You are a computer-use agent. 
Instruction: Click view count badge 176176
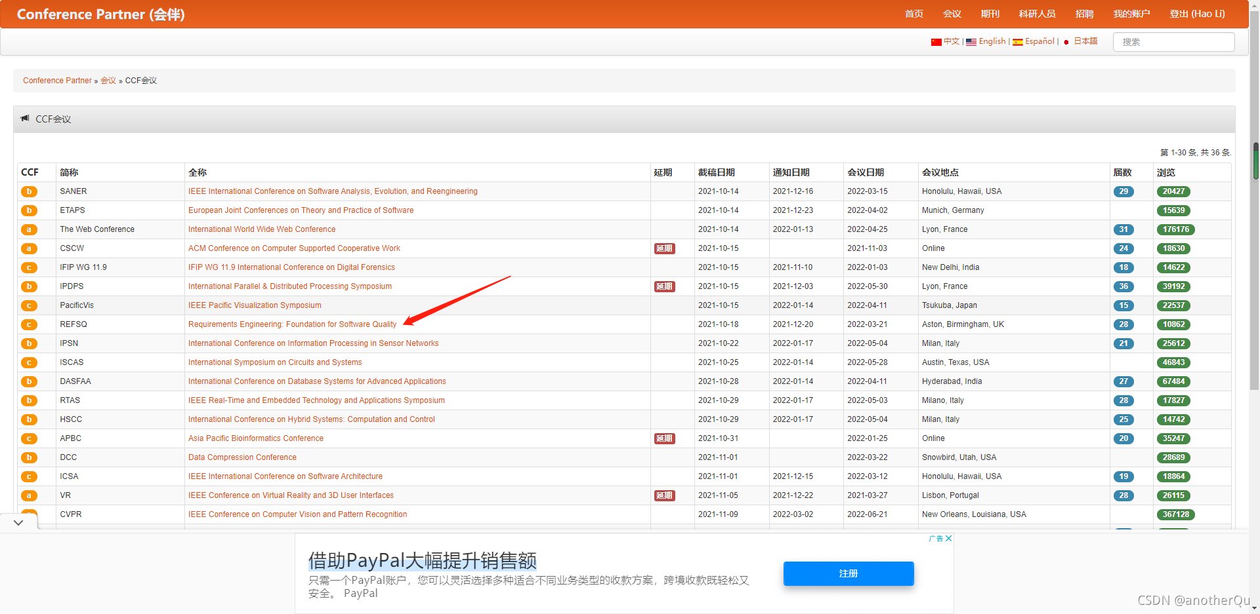(x=1176, y=229)
